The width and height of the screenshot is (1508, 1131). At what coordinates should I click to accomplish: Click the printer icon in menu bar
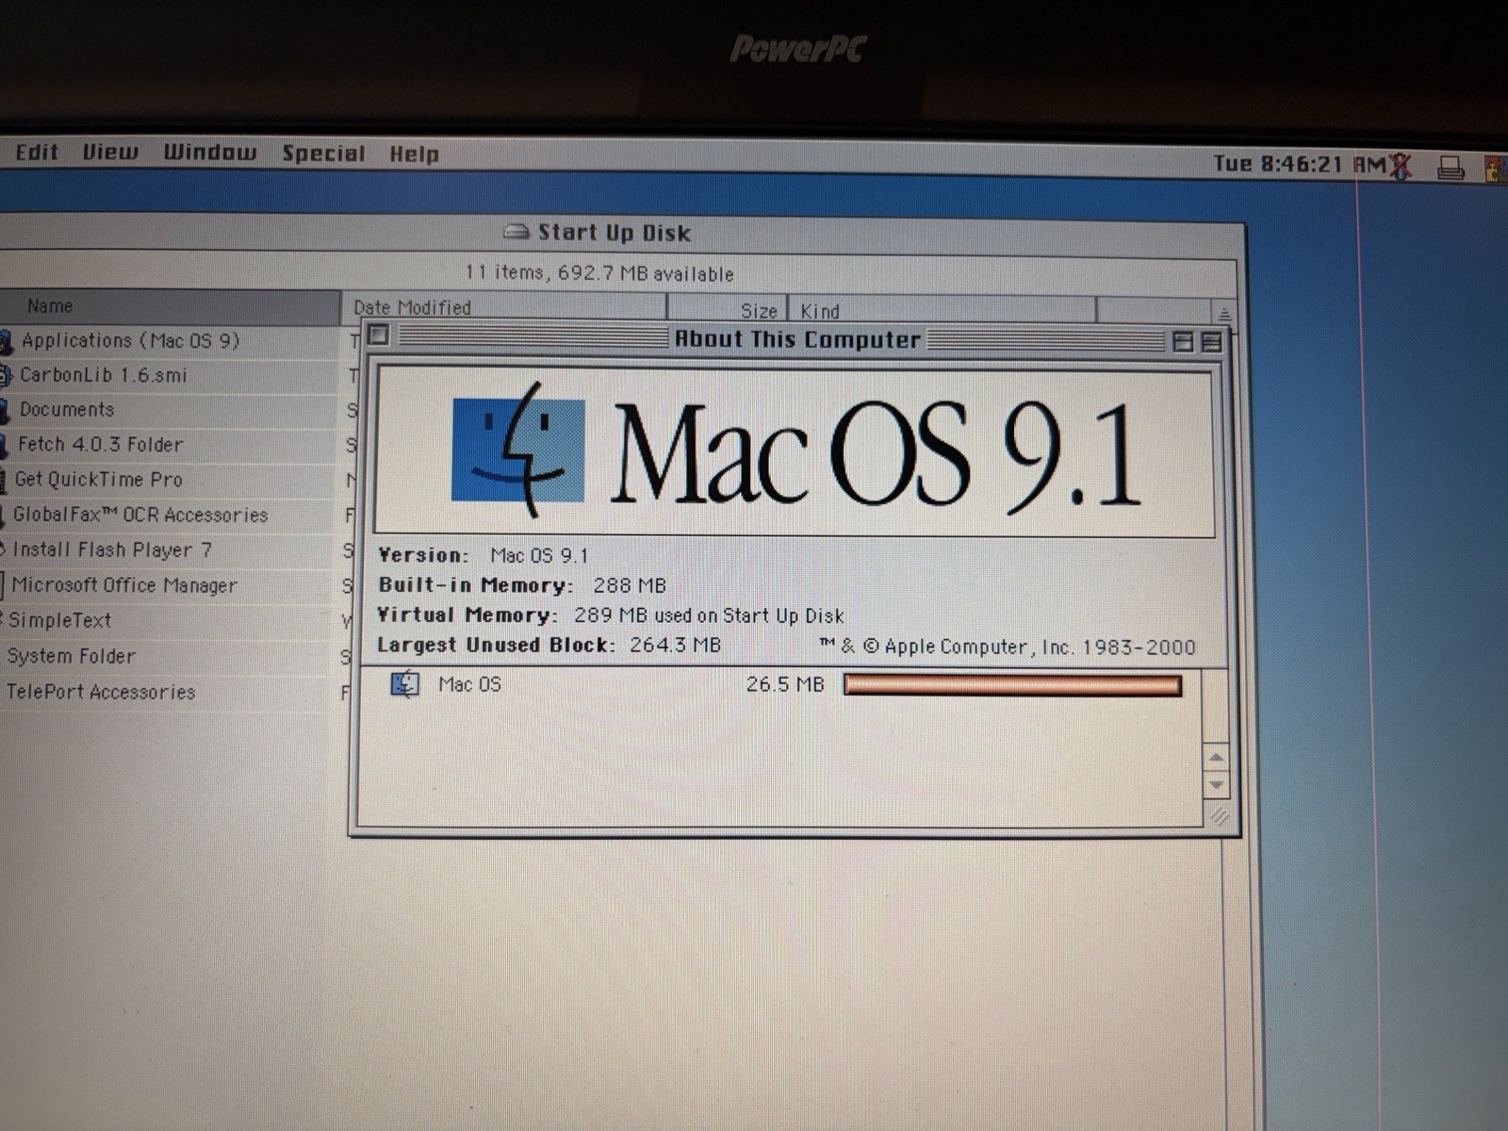click(1451, 169)
